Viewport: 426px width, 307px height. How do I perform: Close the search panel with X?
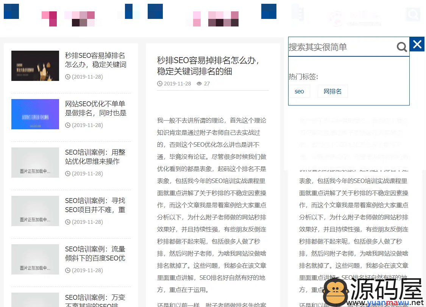coord(417,44)
